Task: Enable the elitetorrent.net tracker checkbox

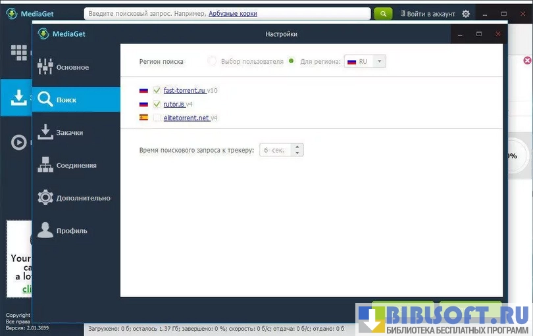Action: point(157,118)
